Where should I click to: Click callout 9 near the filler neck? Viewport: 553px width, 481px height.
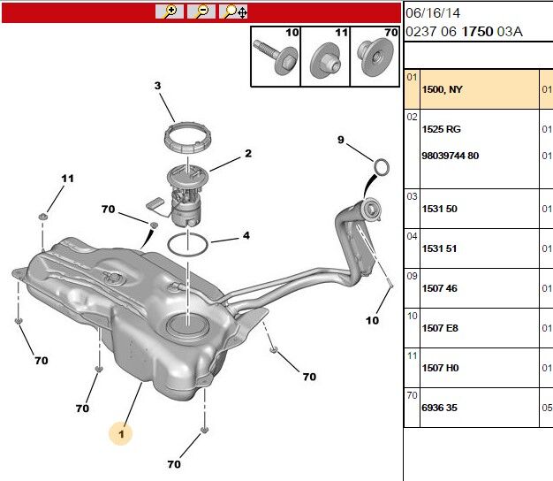[340, 139]
